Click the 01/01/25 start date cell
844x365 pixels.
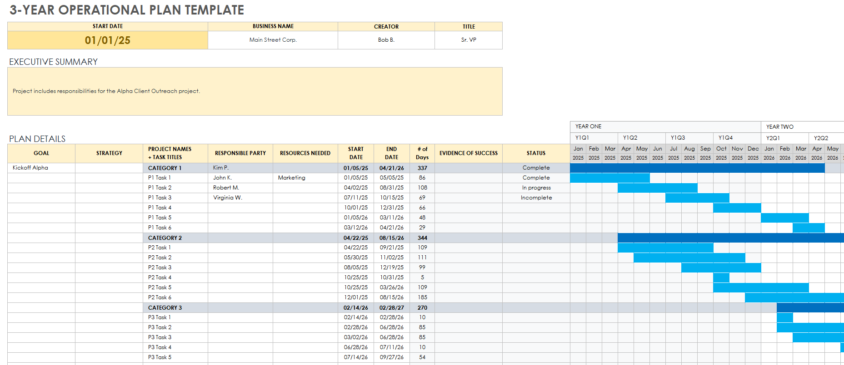(108, 40)
